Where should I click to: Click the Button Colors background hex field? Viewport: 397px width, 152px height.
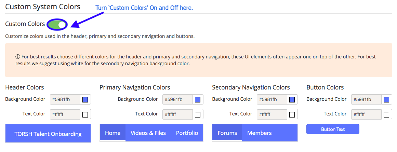click(x=366, y=100)
